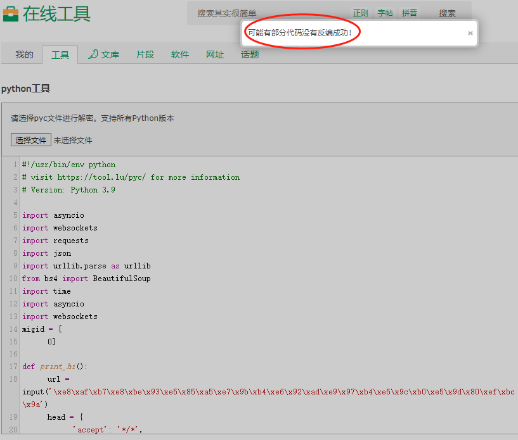This screenshot has width=518, height=440.
Task: Open the 文库 tab
Action: pyautogui.click(x=110, y=54)
